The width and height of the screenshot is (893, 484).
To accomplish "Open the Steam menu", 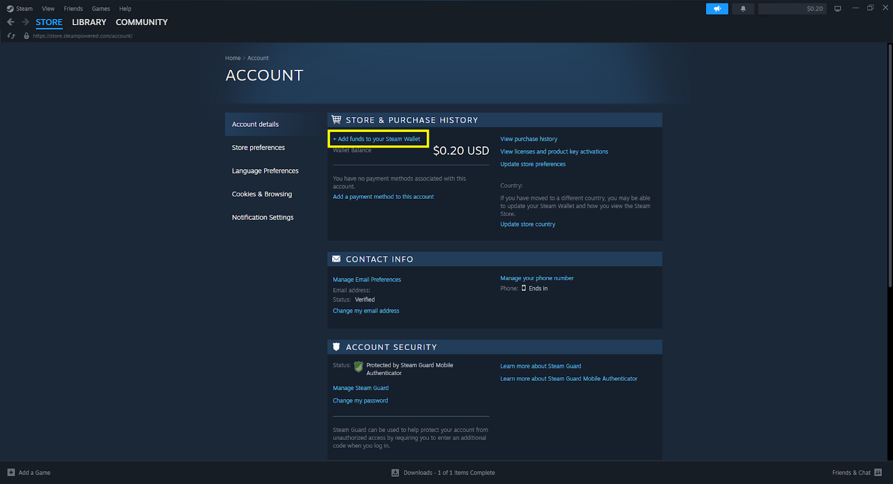I will tap(25, 9).
